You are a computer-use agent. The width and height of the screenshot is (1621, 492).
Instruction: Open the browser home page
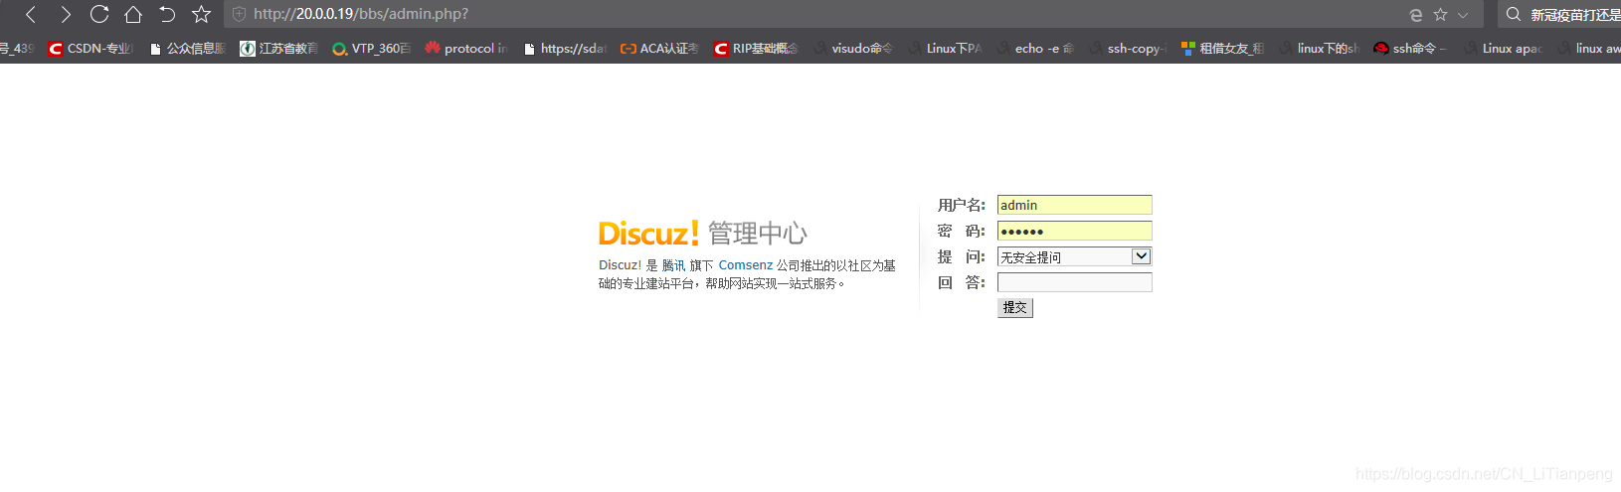click(133, 14)
